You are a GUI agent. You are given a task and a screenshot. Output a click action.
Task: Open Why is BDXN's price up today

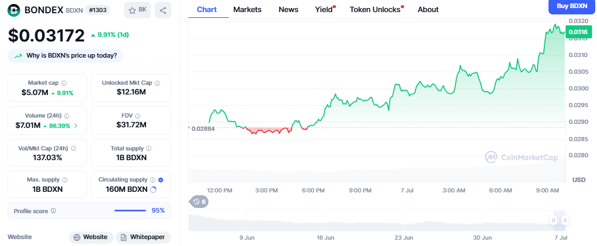[x=65, y=56]
